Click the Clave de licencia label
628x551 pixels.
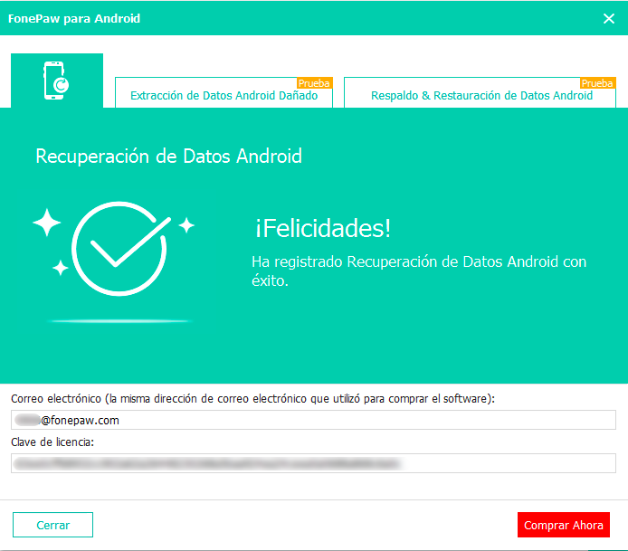pos(52,442)
